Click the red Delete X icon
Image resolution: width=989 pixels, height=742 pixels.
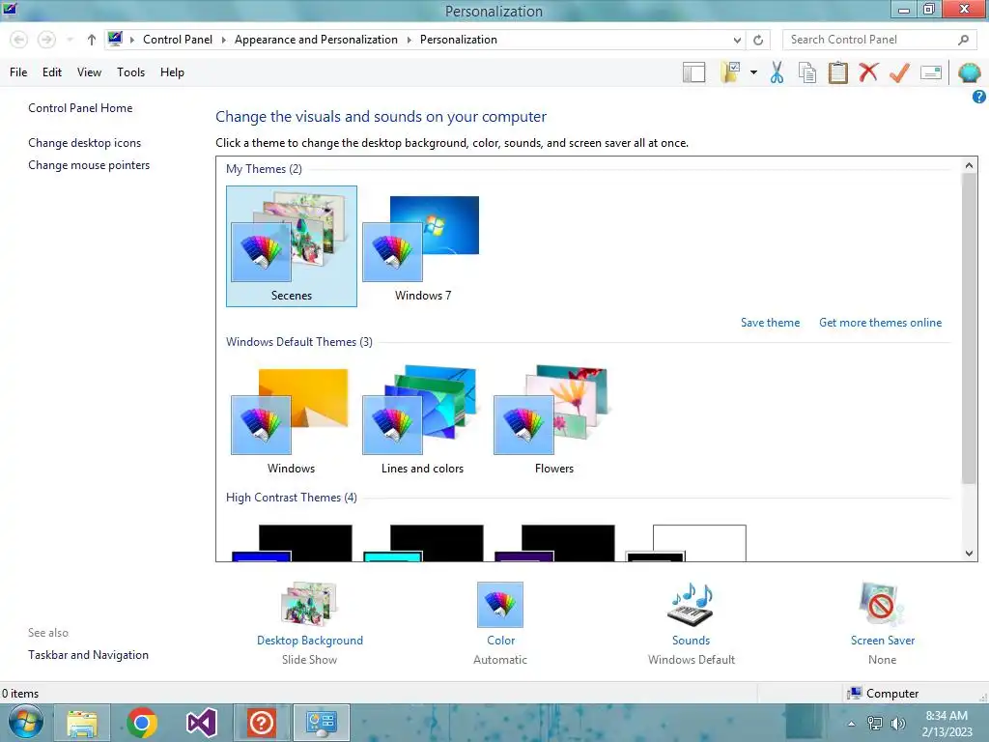tap(868, 72)
